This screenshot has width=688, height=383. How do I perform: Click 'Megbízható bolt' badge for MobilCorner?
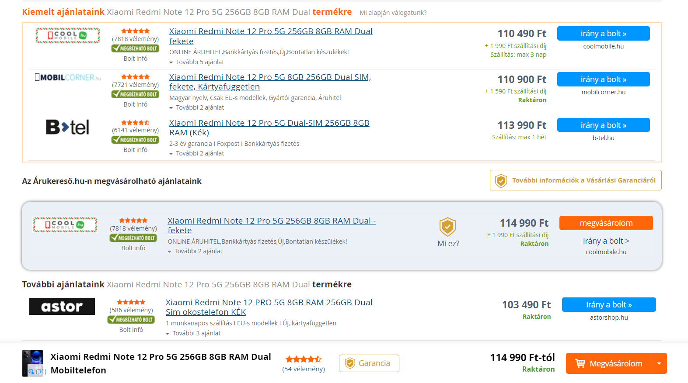(x=135, y=94)
